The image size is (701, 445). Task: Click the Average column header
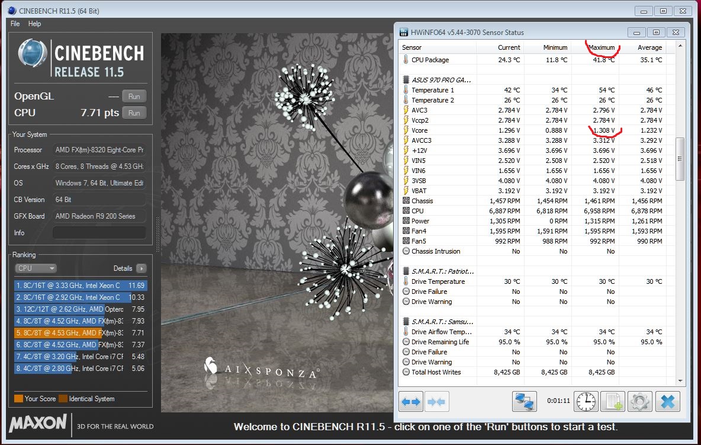tap(642, 47)
